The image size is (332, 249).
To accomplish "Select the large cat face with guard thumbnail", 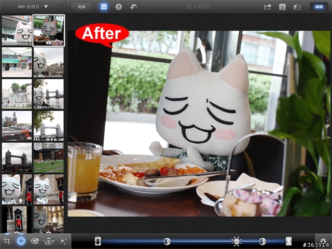I will (x=17, y=189).
